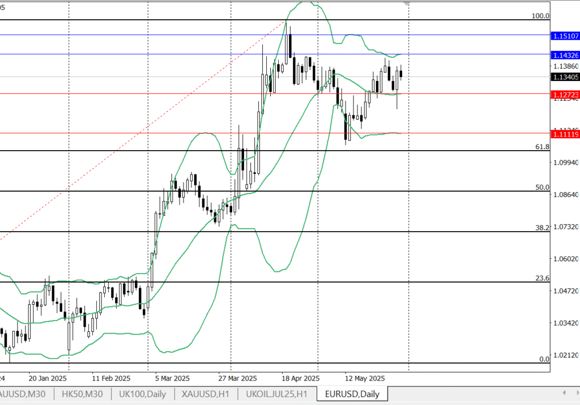Click the Fibonacci 23.6 level label
580x405 pixels.
click(x=542, y=278)
